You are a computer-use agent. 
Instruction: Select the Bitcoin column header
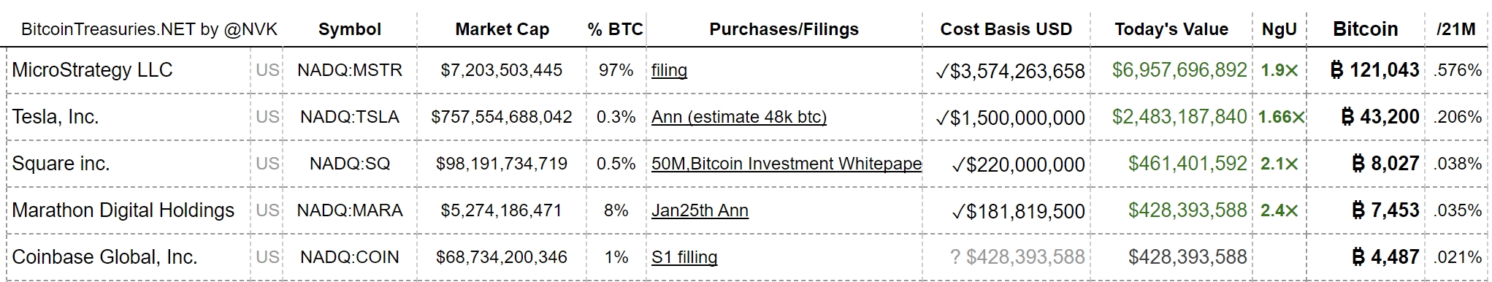(1365, 29)
